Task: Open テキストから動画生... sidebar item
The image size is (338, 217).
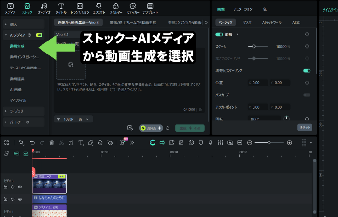Action: coord(25,68)
